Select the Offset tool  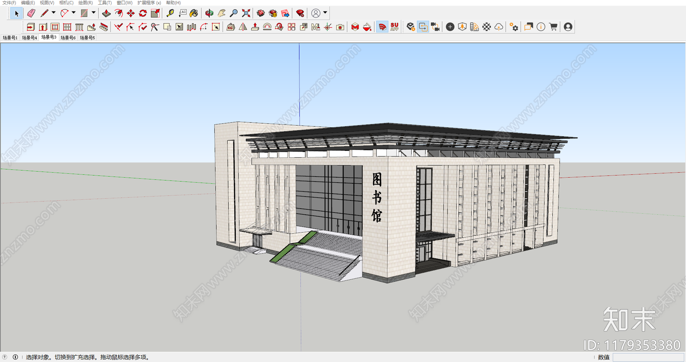pos(118,14)
